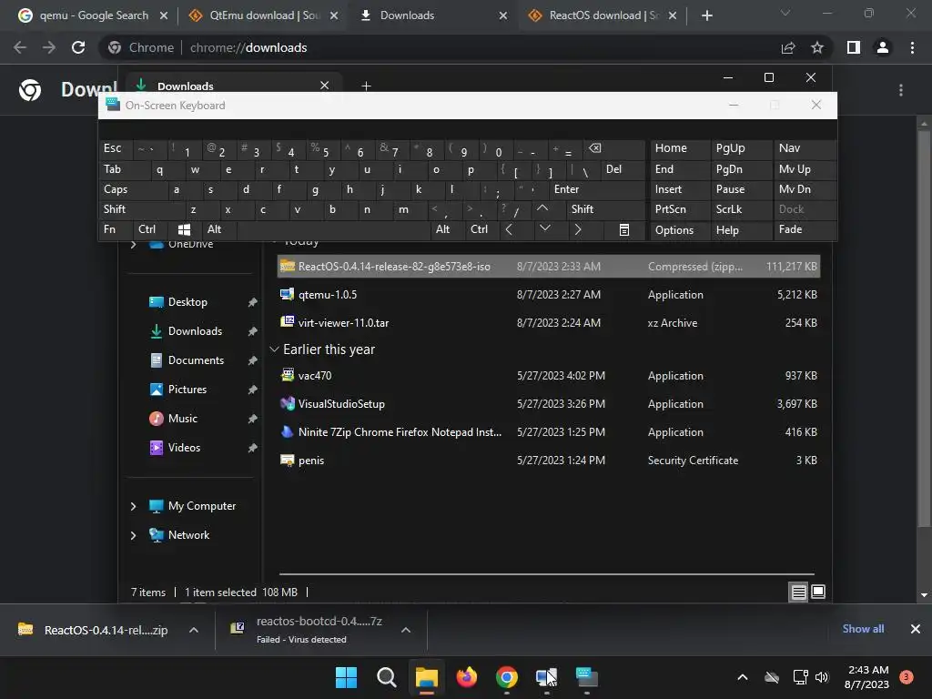Click backspace key on On-Screen Keyboard
Viewport: 932px width, 699px height.
click(615, 148)
